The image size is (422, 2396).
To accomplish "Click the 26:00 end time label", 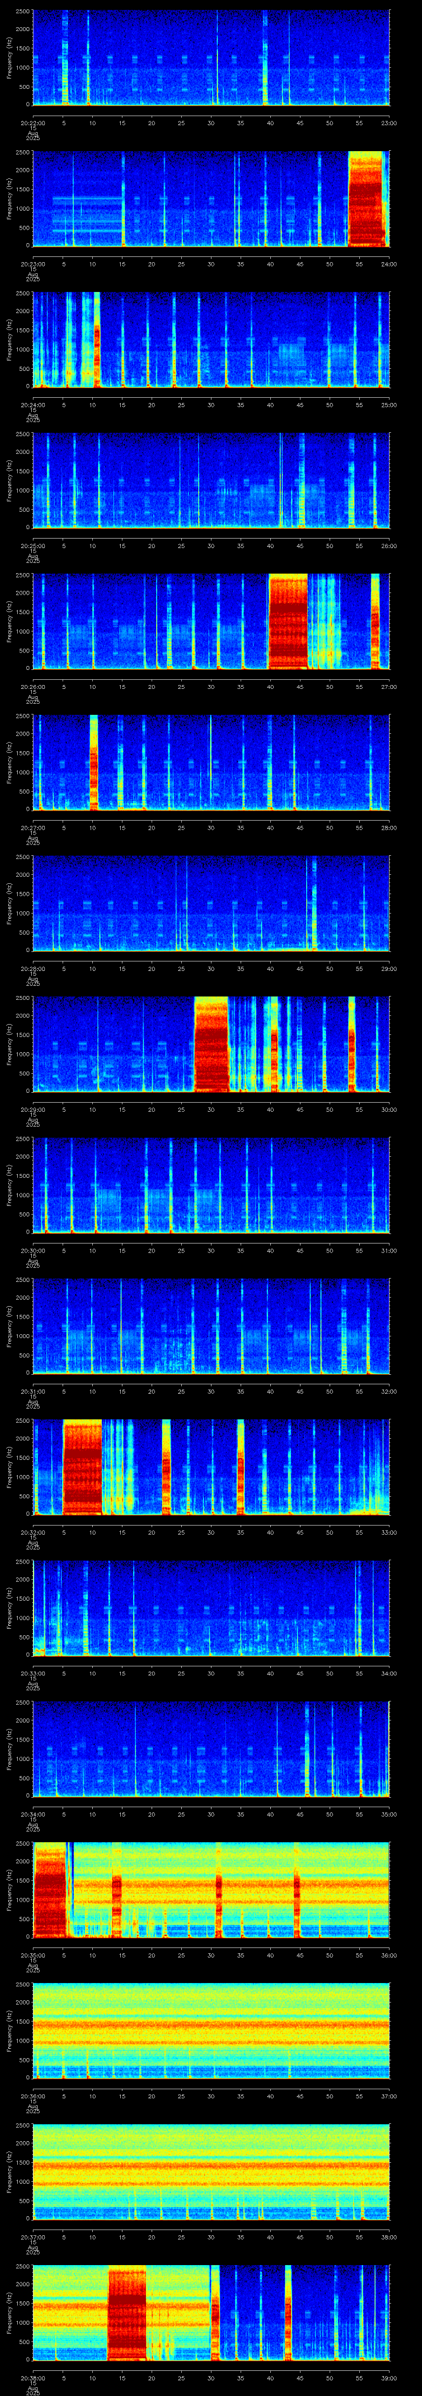I will pos(389,545).
